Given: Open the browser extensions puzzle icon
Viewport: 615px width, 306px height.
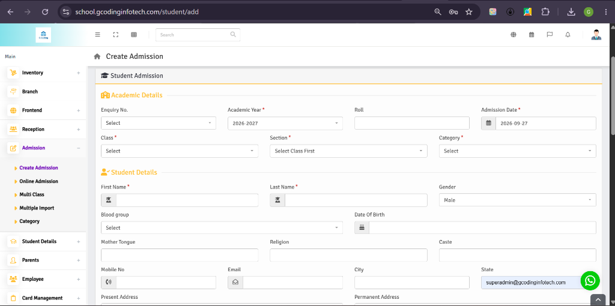Looking at the screenshot, I should (545, 12).
